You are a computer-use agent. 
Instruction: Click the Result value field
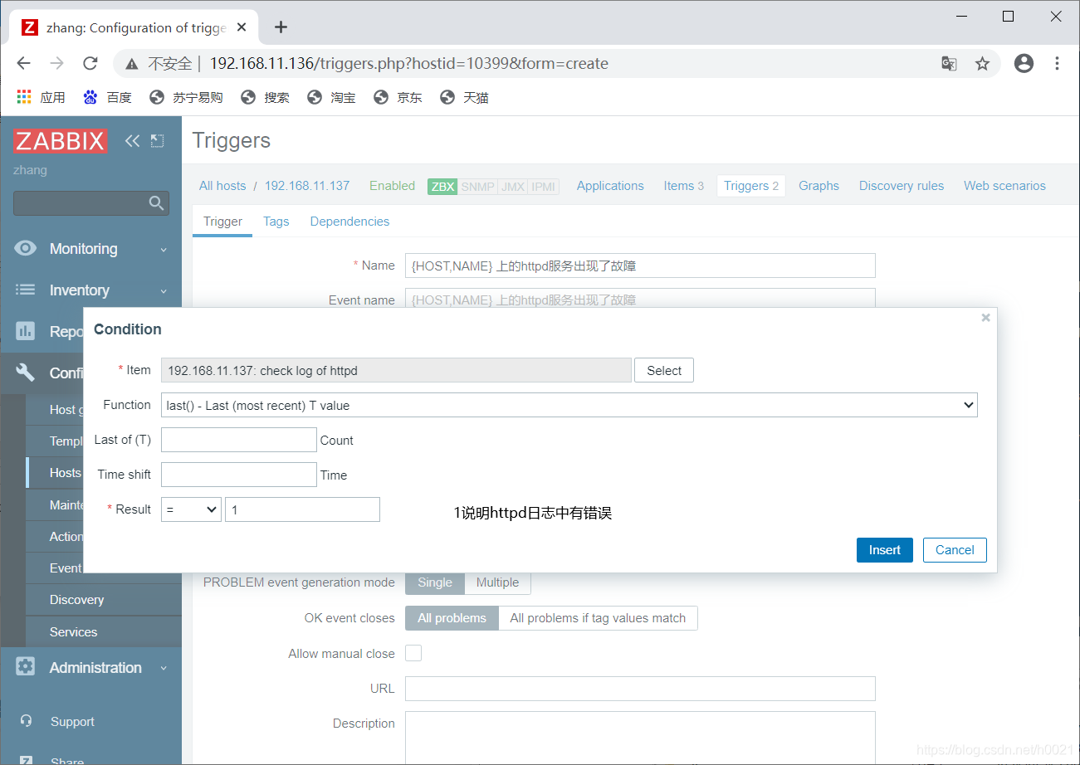[302, 509]
